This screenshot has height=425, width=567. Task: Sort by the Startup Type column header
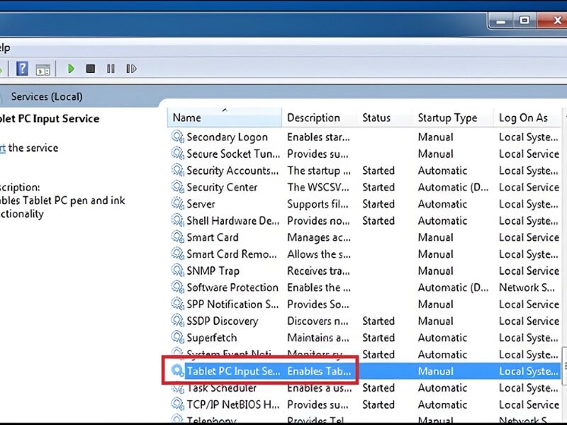click(x=447, y=118)
